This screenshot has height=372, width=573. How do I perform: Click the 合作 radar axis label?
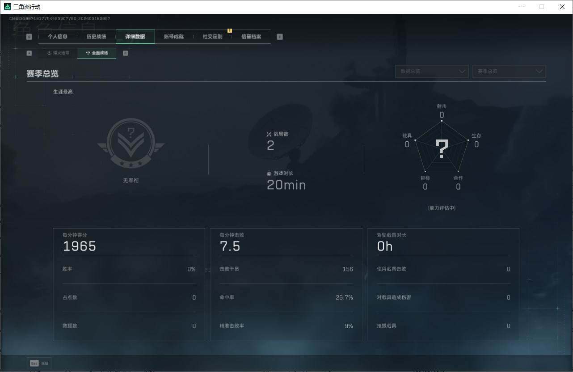coord(458,178)
